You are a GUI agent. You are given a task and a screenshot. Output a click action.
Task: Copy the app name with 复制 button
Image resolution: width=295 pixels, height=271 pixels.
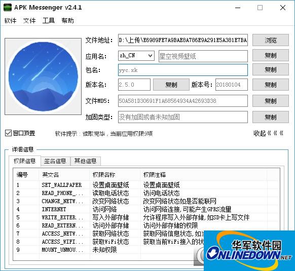tap(271, 56)
